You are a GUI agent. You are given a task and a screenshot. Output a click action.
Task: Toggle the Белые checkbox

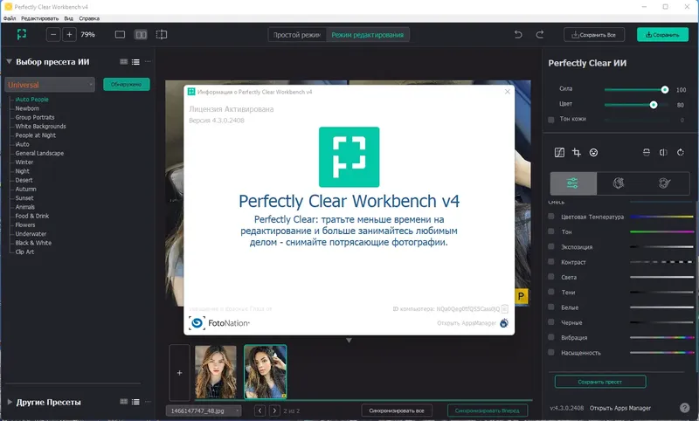(x=551, y=307)
